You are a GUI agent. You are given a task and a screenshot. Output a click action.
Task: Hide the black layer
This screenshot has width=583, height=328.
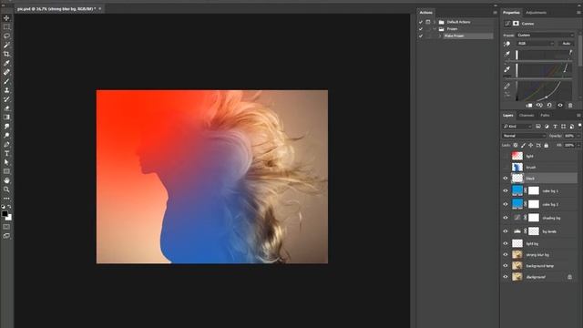[506, 179]
